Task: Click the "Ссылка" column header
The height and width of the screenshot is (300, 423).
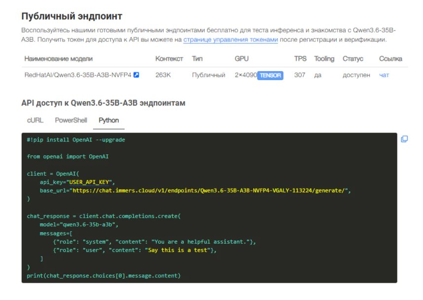Action: (x=390, y=59)
